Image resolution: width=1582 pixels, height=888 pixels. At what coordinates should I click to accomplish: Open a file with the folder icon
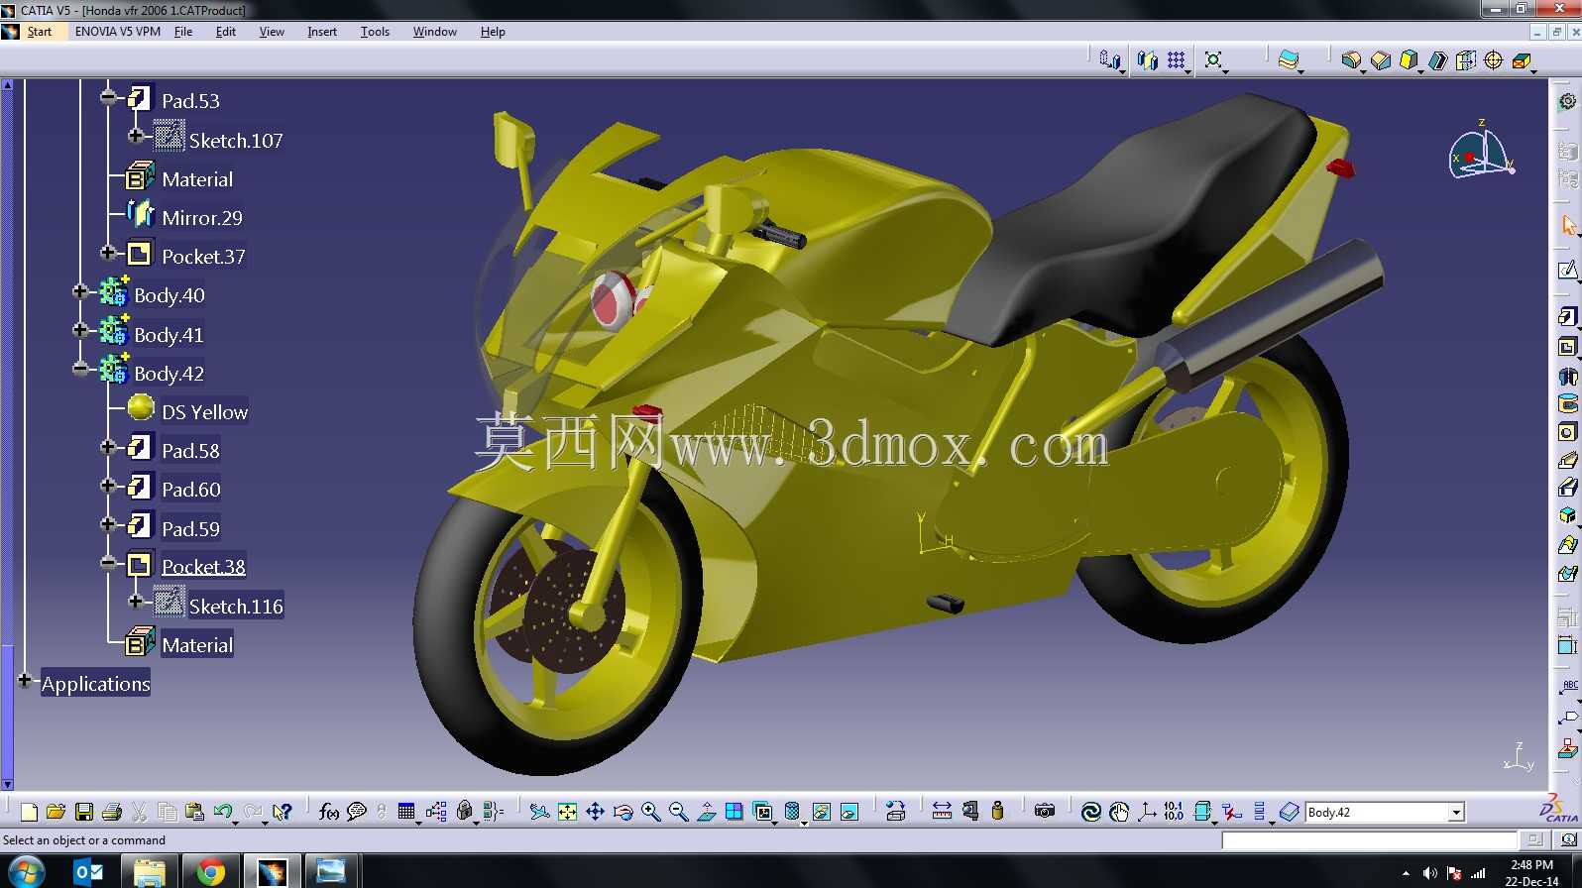click(56, 812)
